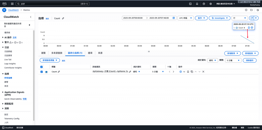This screenshot has width=262, height=130.
Task: Open the folder icon below top bar
Action: [x=251, y=10]
